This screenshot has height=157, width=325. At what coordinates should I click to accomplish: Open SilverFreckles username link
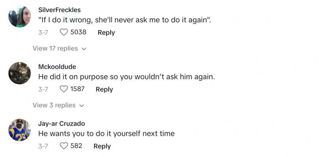[x=59, y=10]
